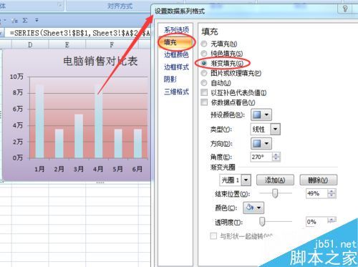Click 角度 270° input field
Image resolution: width=358 pixels, height=267 pixels.
261,157
